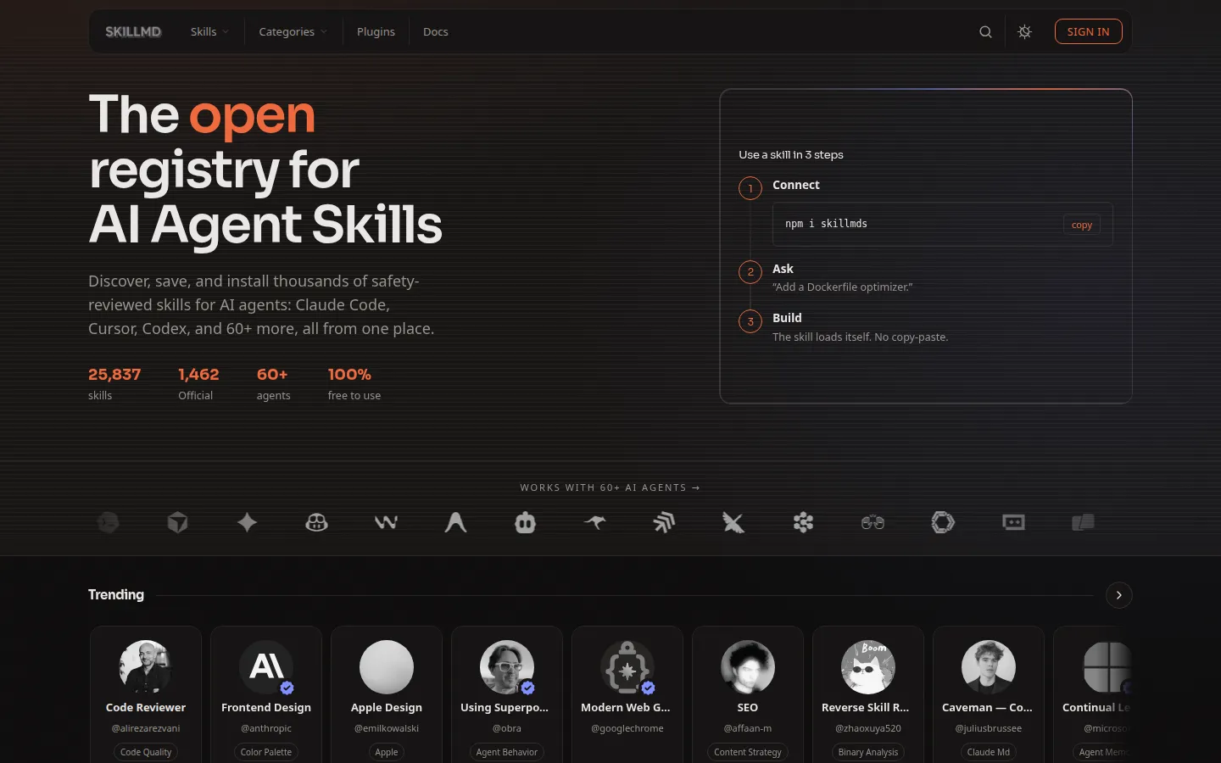The height and width of the screenshot is (763, 1221).
Task: Visit the @juliusbrussee author profile
Action: click(989, 728)
